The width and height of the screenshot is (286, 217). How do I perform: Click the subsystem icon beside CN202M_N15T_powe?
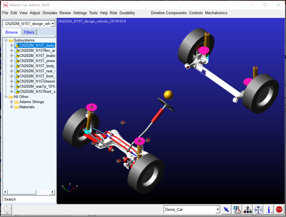click(17, 61)
